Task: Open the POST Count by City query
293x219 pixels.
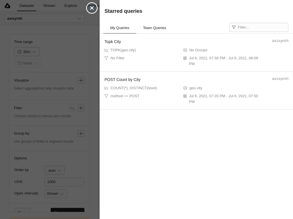Action: click(x=122, y=80)
